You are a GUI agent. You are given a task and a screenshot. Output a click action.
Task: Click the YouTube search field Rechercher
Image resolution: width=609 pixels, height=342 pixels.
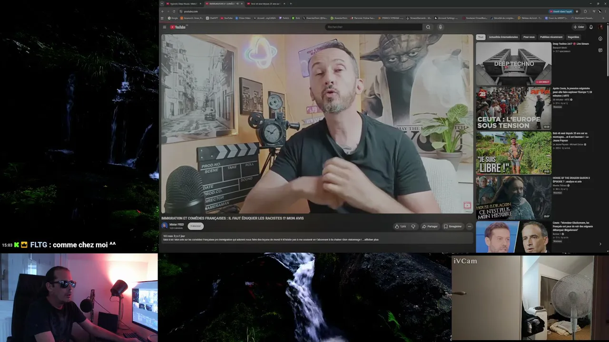coord(373,27)
